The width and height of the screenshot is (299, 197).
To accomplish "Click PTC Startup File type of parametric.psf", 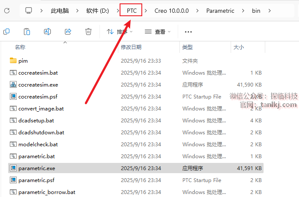I will pyautogui.click(x=202, y=180).
